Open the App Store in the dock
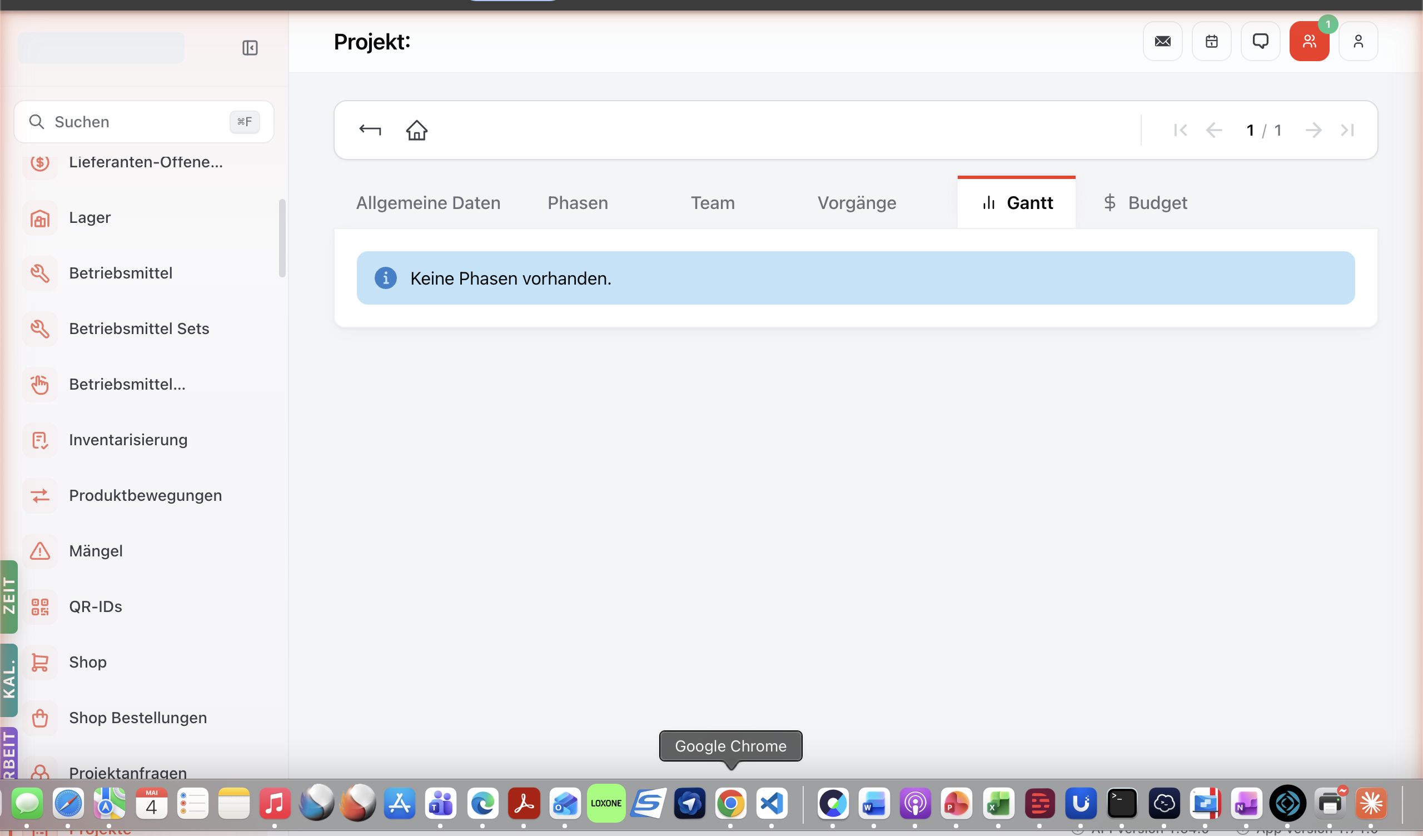The height and width of the screenshot is (836, 1423). click(x=400, y=804)
